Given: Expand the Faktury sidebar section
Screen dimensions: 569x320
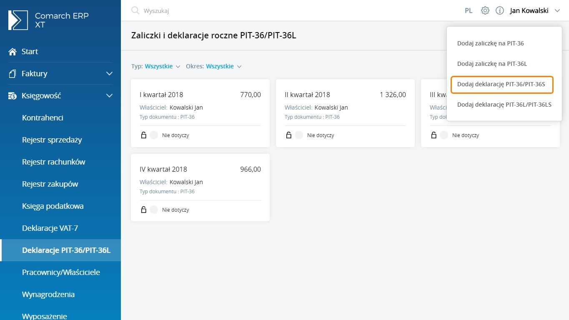Looking at the screenshot, I should pyautogui.click(x=109, y=74).
